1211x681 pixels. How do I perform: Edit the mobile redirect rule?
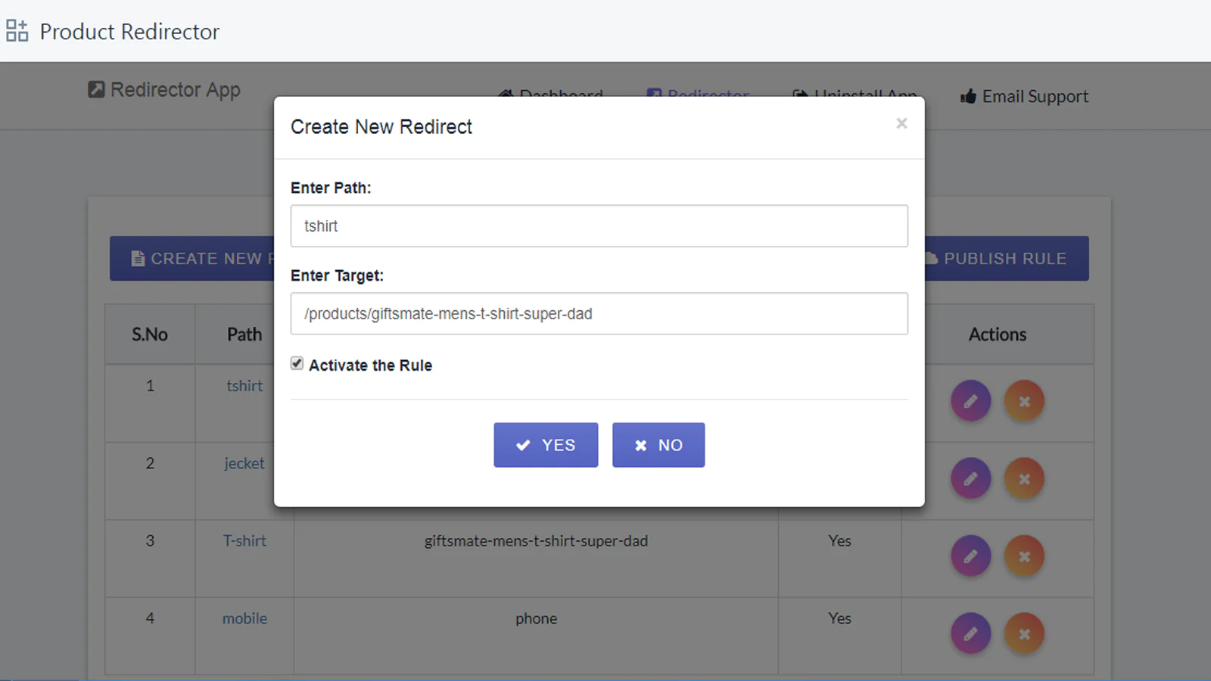click(x=970, y=633)
